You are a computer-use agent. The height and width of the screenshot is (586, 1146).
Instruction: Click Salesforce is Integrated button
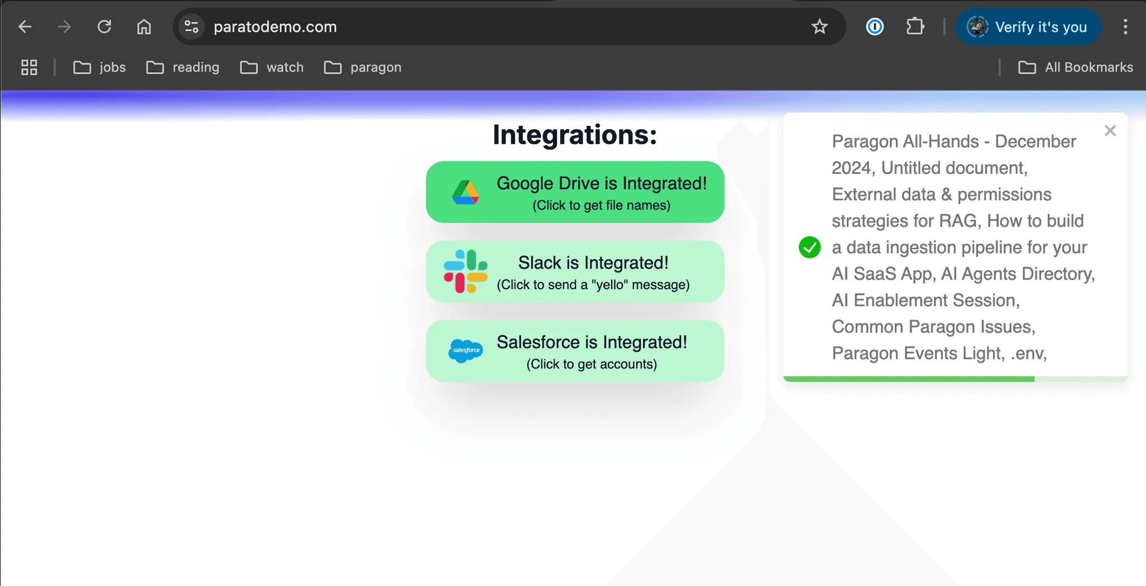pos(575,351)
